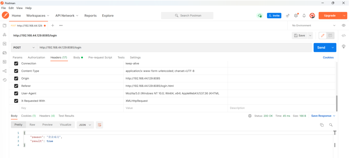The width and height of the screenshot is (349, 158).
Task: Uncheck the Origin header checkbox
Action: (x=16, y=78)
